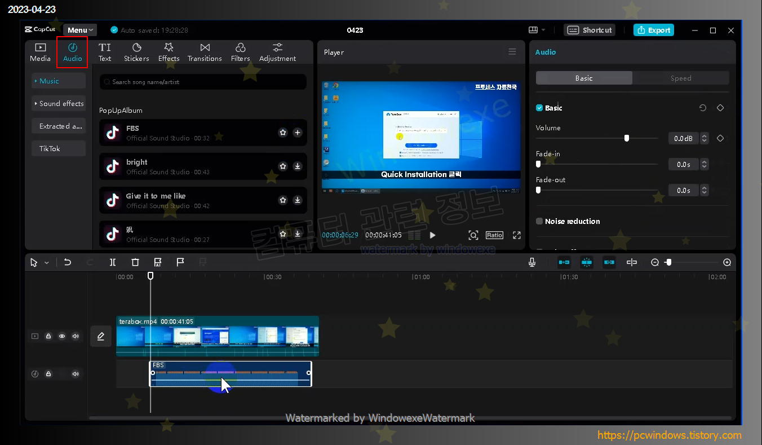Click the Volume 0.0dB value field
This screenshot has height=445, width=762.
pyautogui.click(x=683, y=138)
